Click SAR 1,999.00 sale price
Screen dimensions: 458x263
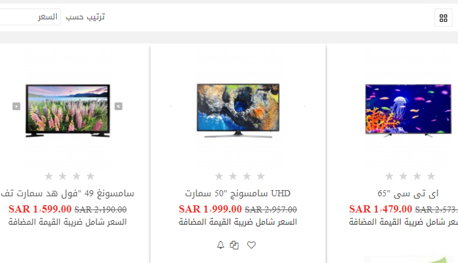[x=210, y=209]
